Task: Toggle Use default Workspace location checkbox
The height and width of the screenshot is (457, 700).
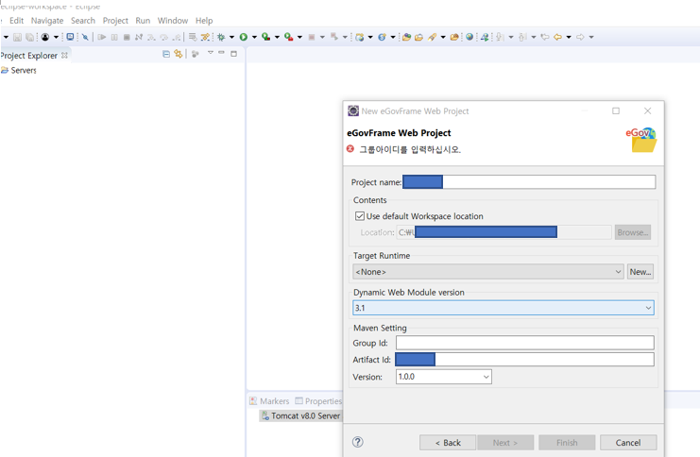Action: pyautogui.click(x=359, y=216)
